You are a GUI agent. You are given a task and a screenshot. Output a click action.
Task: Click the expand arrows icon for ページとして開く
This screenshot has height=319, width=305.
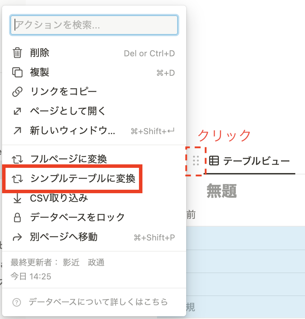point(17,111)
